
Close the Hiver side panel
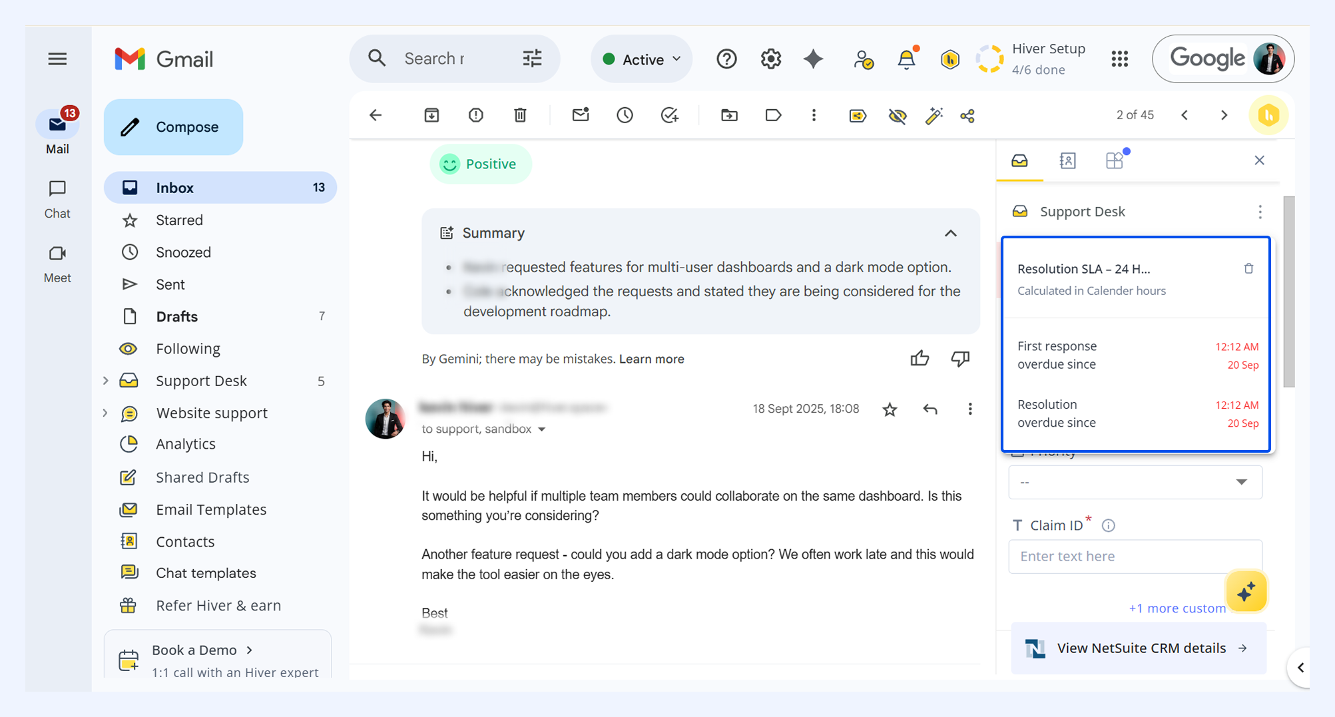coord(1259,160)
